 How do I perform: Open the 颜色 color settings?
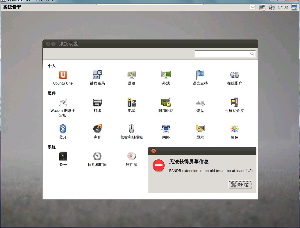235,132
